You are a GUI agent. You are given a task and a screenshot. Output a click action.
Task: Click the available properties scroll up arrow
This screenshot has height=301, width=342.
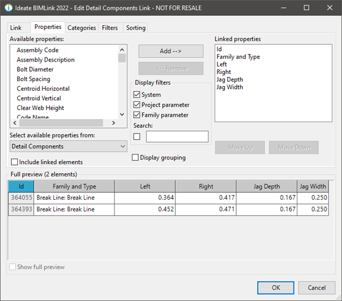pos(122,50)
